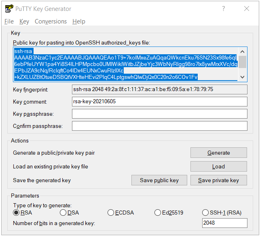Click the 'ssh-rsa' first line of the key
This screenshot has height=236, width=260.
tap(23, 51)
